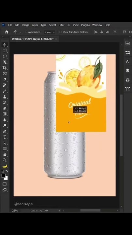Image resolution: width=132 pixels, height=235 pixels.
Task: Select the Crop tool
Action: 5,68
